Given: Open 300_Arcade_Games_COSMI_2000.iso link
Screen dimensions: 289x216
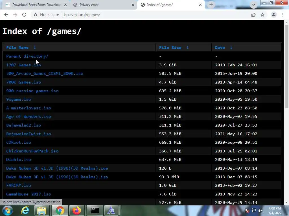Looking at the screenshot, I should 45,73.
